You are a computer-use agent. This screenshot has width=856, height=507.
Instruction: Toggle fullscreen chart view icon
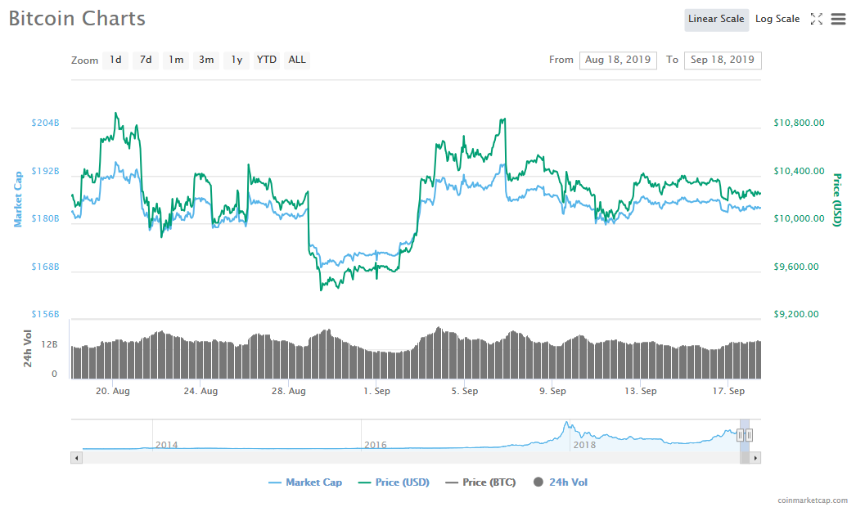[816, 19]
